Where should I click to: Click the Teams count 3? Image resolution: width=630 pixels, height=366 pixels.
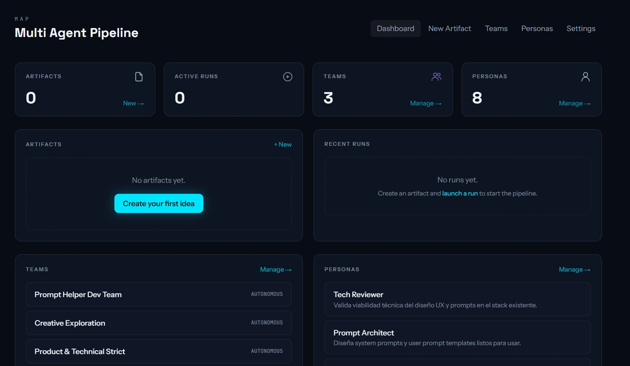pyautogui.click(x=328, y=98)
